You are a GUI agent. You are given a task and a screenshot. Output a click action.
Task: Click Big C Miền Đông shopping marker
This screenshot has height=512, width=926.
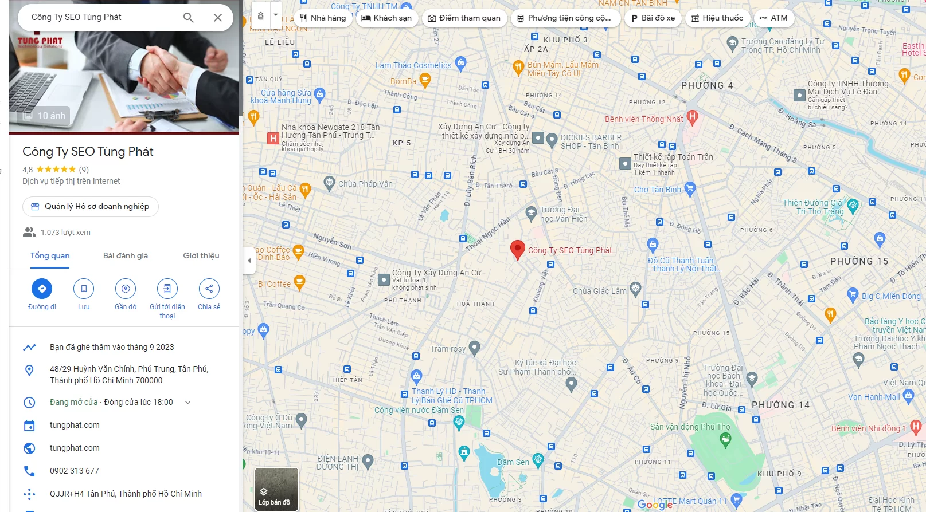click(853, 295)
